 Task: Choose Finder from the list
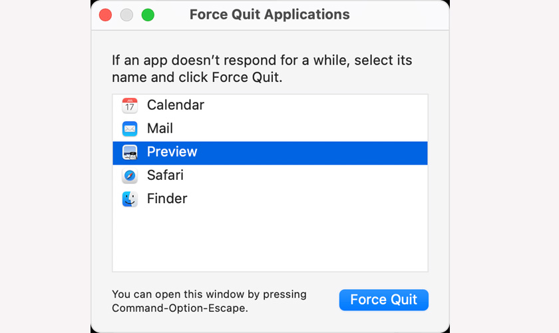tap(270, 198)
